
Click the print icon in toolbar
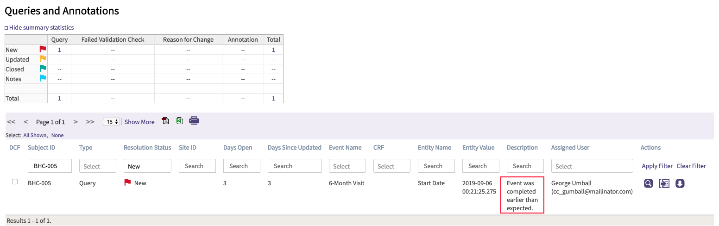pos(194,121)
